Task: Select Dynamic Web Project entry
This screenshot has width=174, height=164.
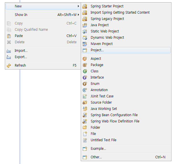Action: [126, 38]
